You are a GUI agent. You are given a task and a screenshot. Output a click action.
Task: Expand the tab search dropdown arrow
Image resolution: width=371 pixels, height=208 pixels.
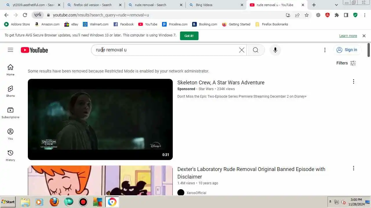337,5
